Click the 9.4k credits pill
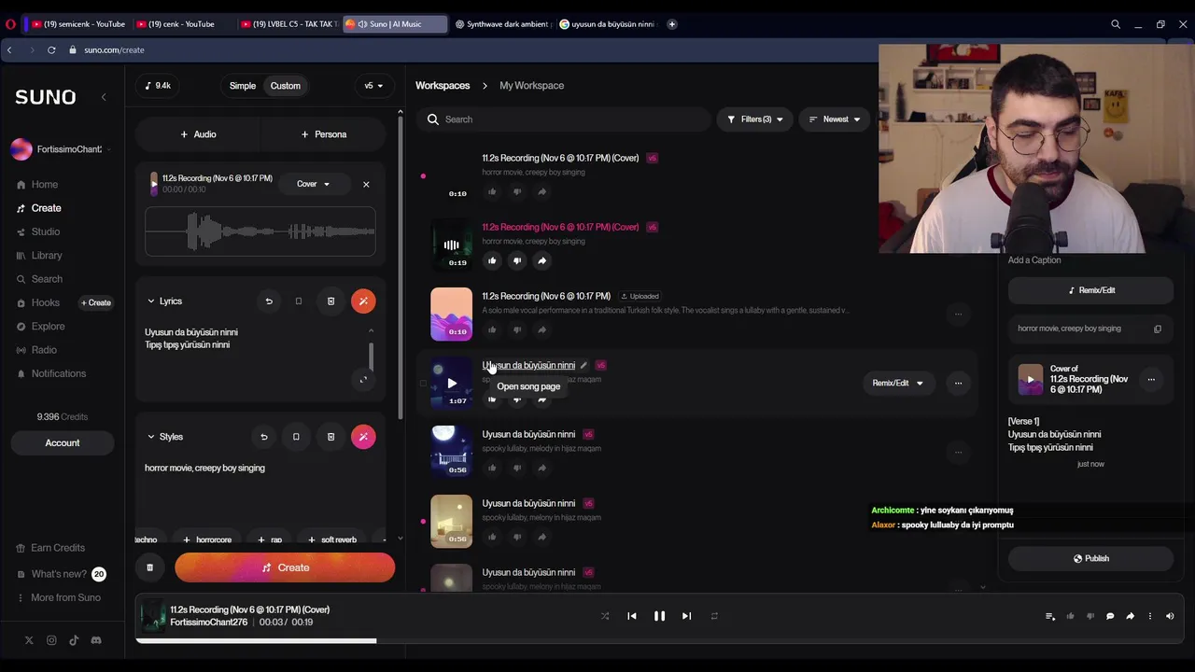 (159, 86)
